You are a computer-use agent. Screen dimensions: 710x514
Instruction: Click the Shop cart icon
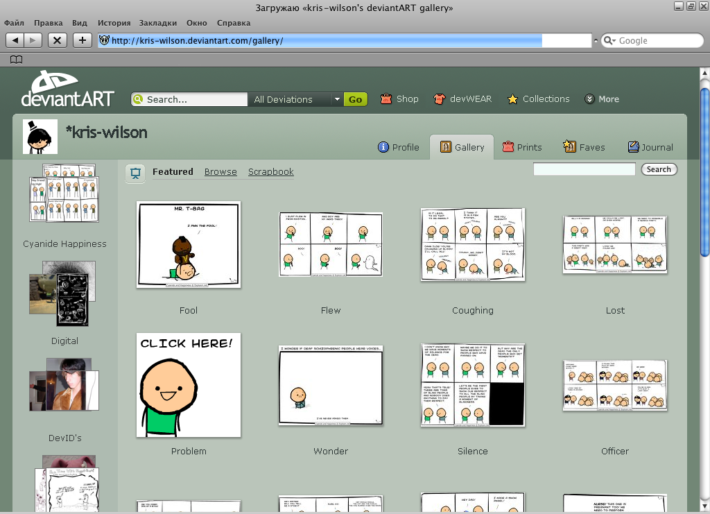386,98
